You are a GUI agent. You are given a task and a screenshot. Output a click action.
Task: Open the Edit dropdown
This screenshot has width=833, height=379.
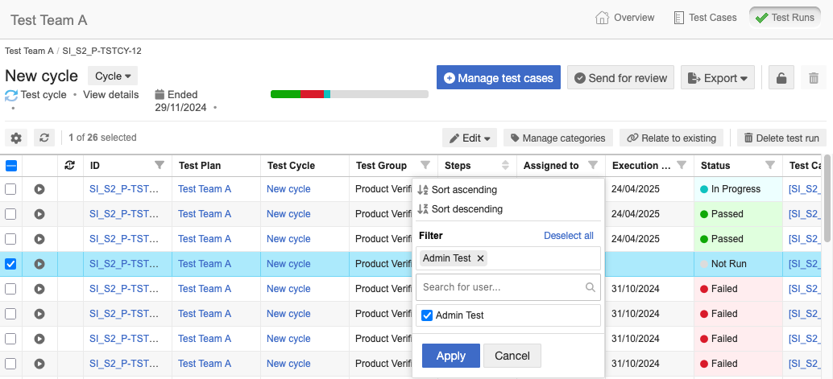click(470, 138)
